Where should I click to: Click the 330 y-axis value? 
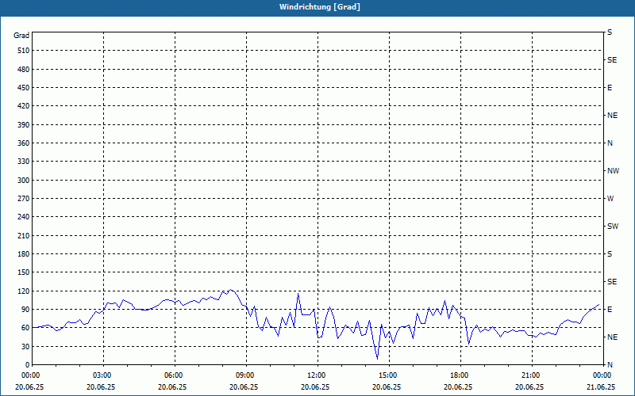point(23,162)
